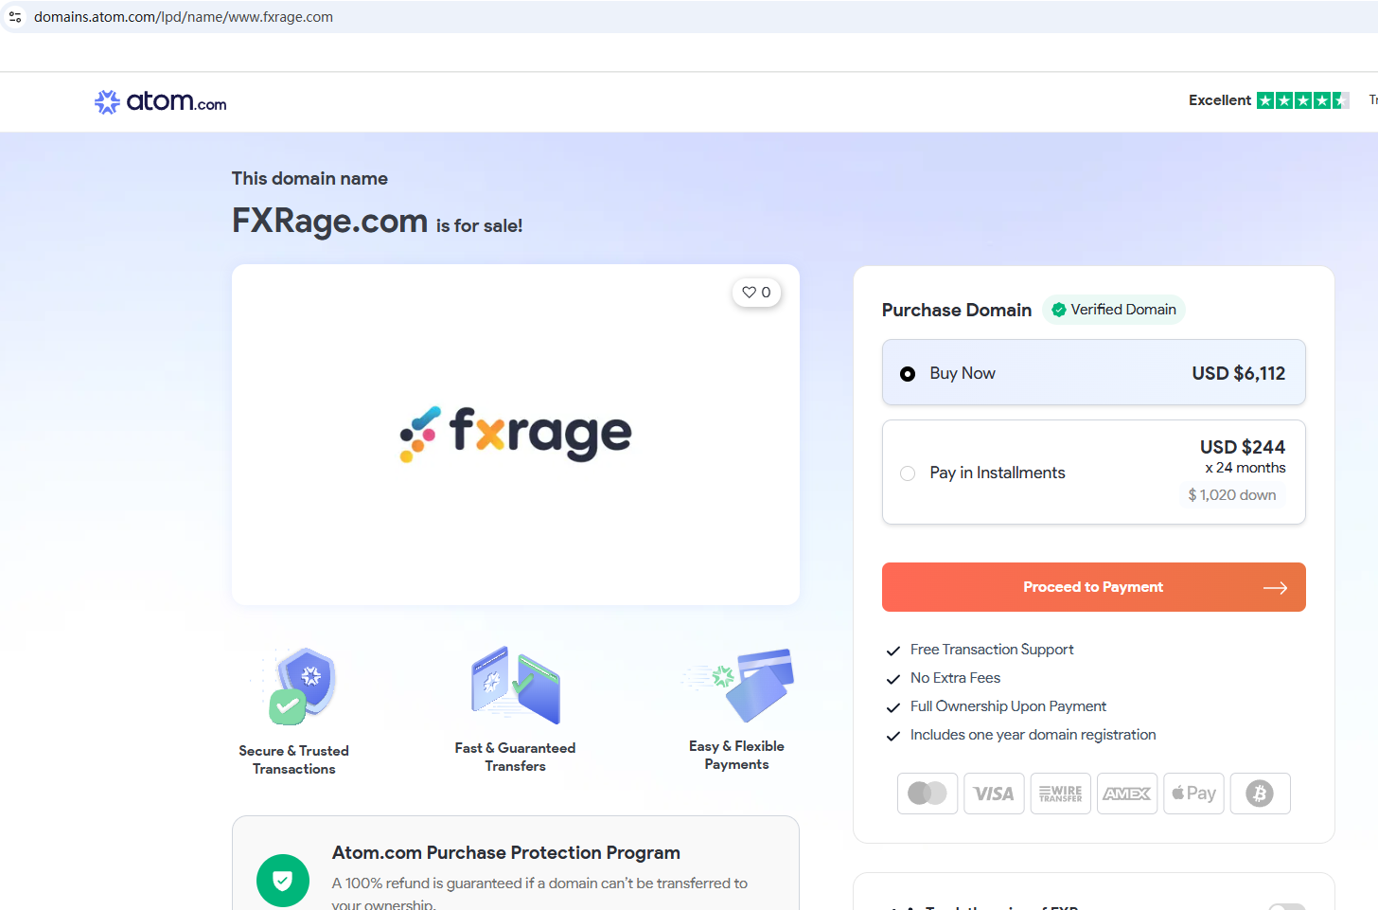Click the Pay in Installments label text
The width and height of the screenshot is (1378, 910).
coord(998,473)
